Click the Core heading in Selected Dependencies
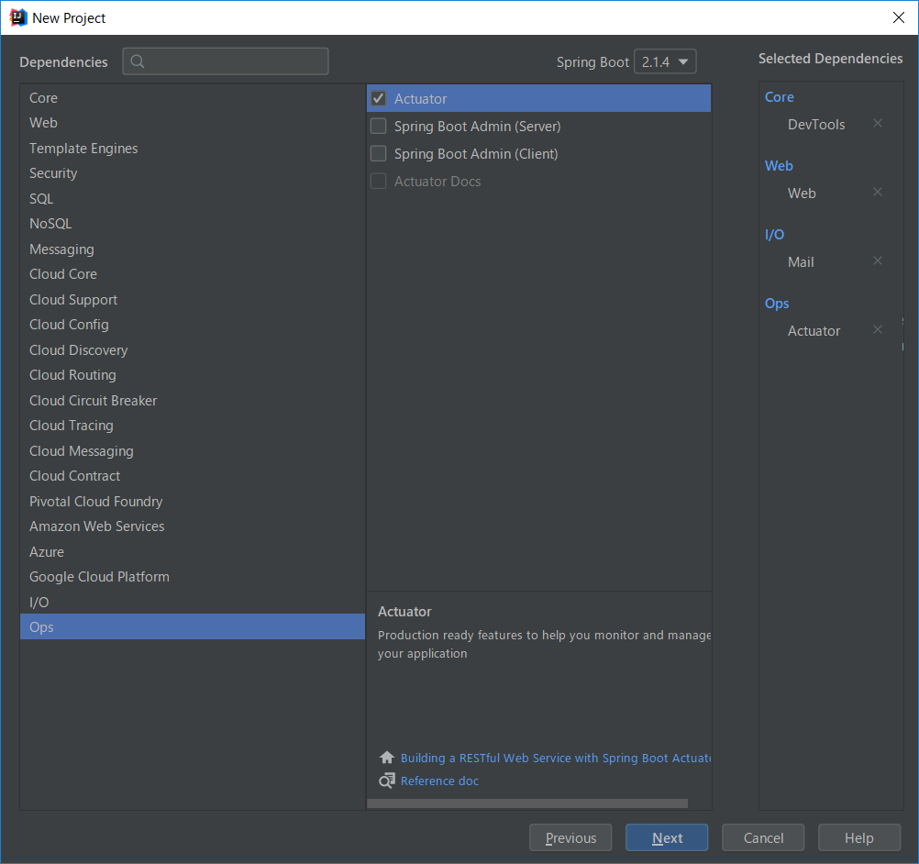This screenshot has width=919, height=864. point(779,96)
